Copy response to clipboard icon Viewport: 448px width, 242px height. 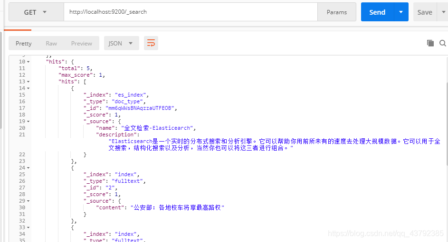[x=430, y=43]
